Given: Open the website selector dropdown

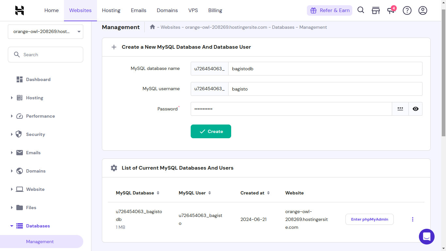Looking at the screenshot, I should tap(45, 32).
